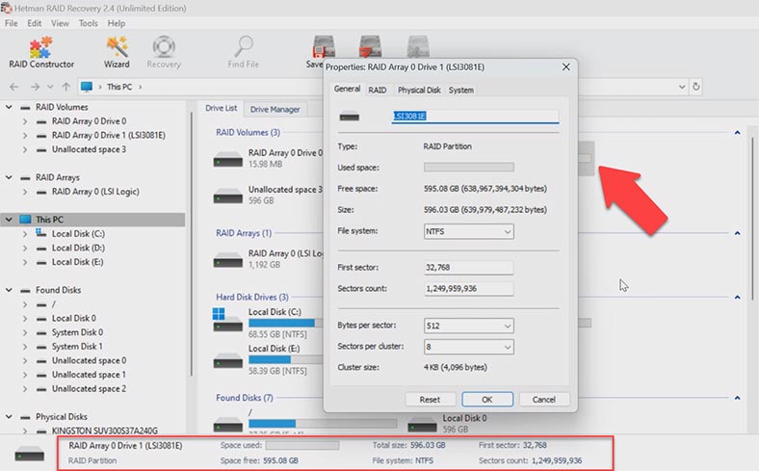The height and width of the screenshot is (471, 759).
Task: Open the File menu
Action: click(x=12, y=23)
